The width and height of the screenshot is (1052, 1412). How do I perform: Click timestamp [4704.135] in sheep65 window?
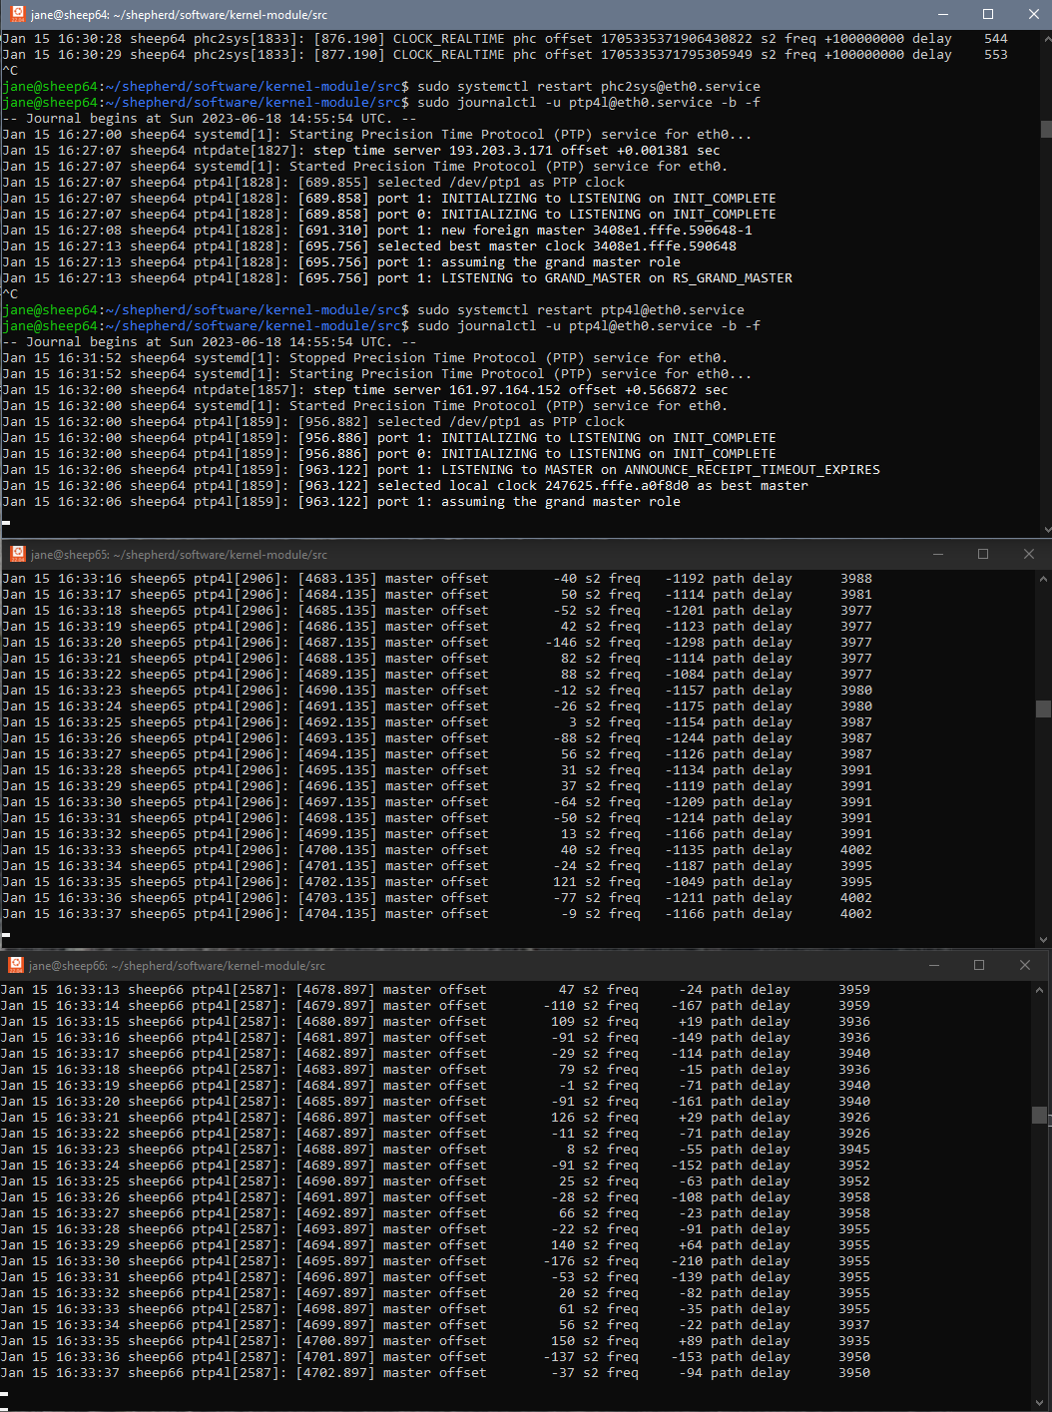tap(336, 914)
